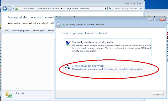Minimize the wizard dialog window
168x101 pixels.
click(x=151, y=20)
